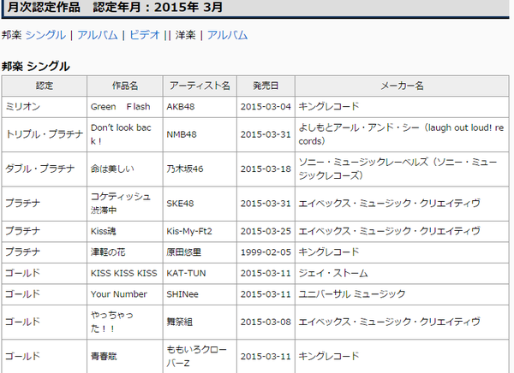Click the 作品名 column header
Image resolution: width=514 pixels, height=373 pixels.
click(125, 86)
